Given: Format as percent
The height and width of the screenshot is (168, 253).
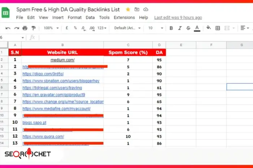Looking at the screenshot, I should pyautogui.click(x=75, y=28).
